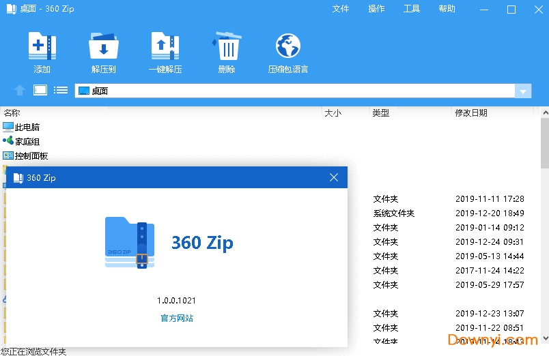
Task: Select the 控制面板 item
Action: click(x=31, y=156)
